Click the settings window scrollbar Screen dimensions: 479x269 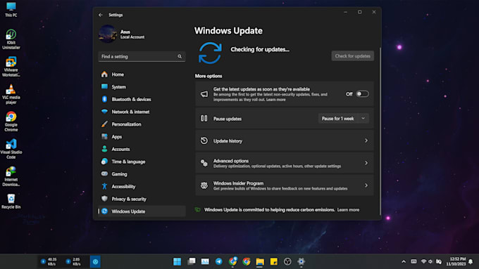[380, 131]
